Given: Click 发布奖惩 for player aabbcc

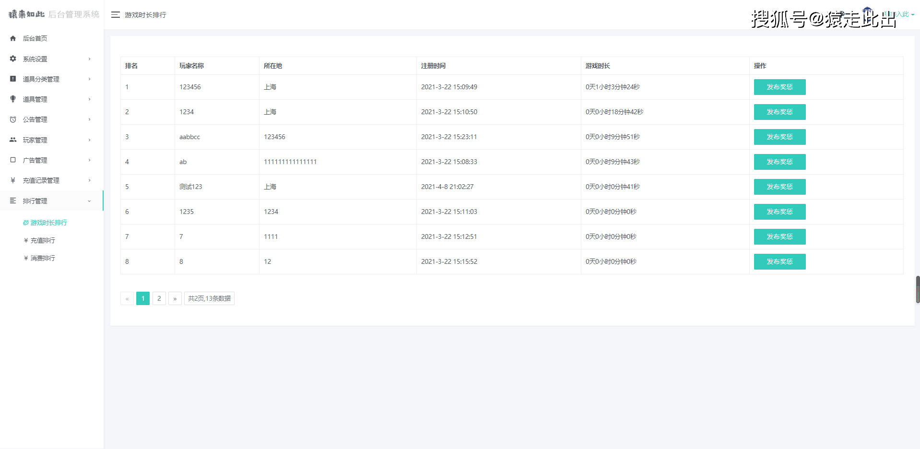Looking at the screenshot, I should [x=779, y=137].
